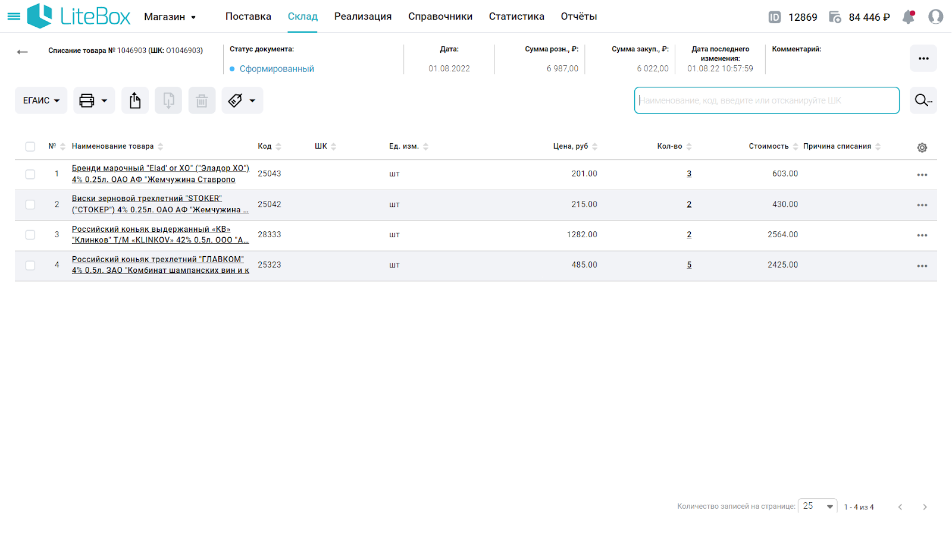Click the export upload document icon
952x535 pixels.
135,100
